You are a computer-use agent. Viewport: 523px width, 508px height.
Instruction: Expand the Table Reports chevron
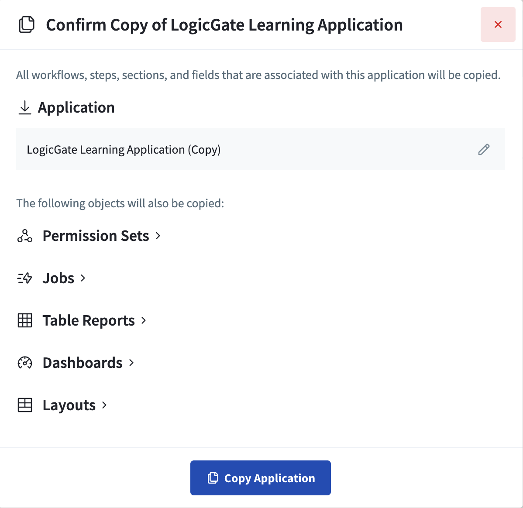pos(144,320)
